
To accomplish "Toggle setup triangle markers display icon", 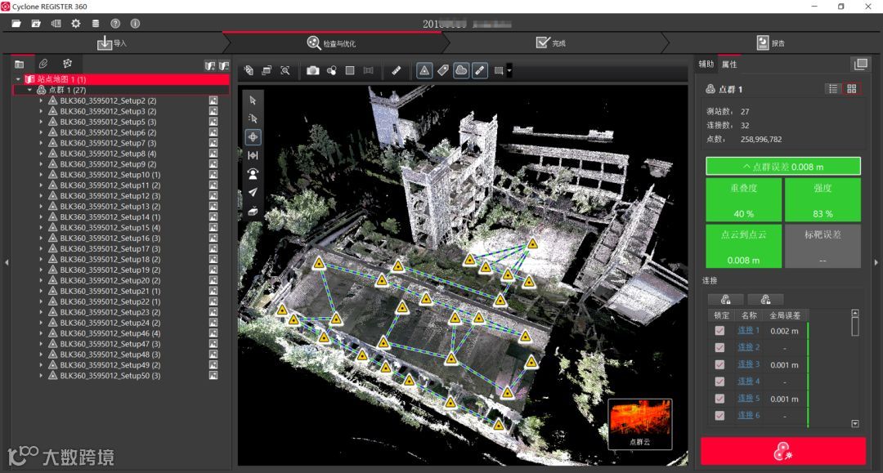I will (424, 70).
